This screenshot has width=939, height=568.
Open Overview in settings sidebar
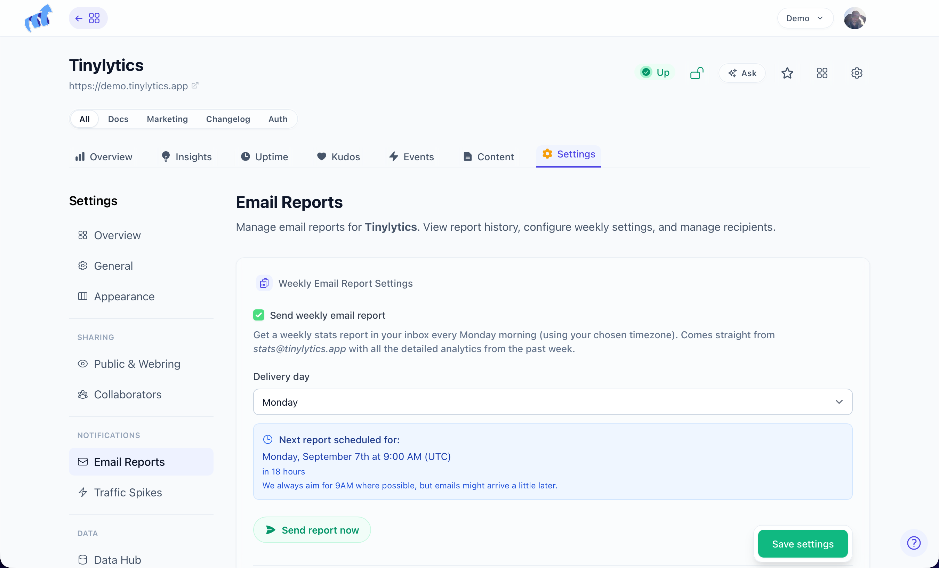tap(141, 235)
